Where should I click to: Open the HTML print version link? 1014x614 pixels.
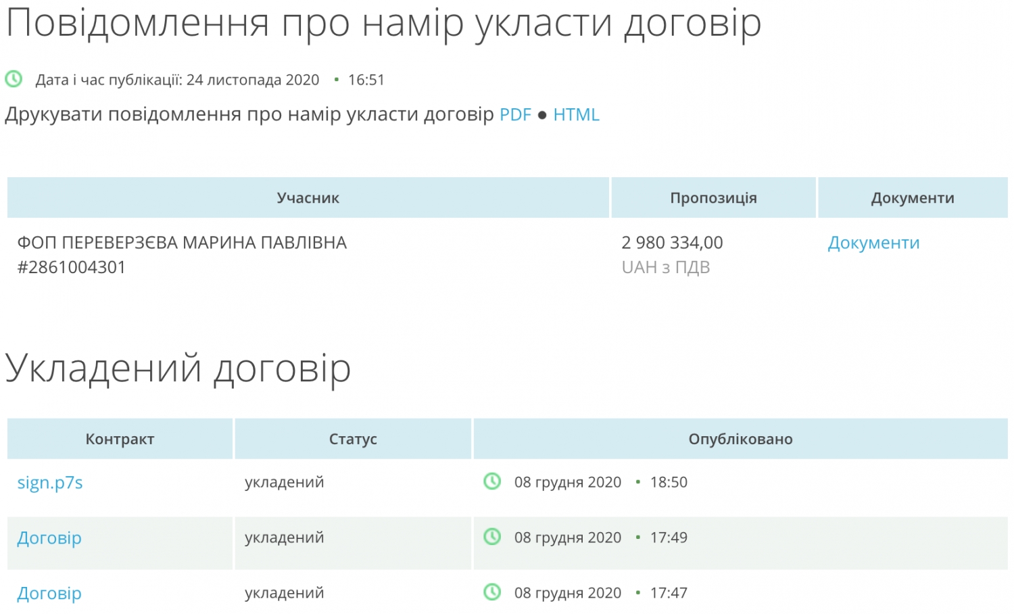tap(576, 115)
